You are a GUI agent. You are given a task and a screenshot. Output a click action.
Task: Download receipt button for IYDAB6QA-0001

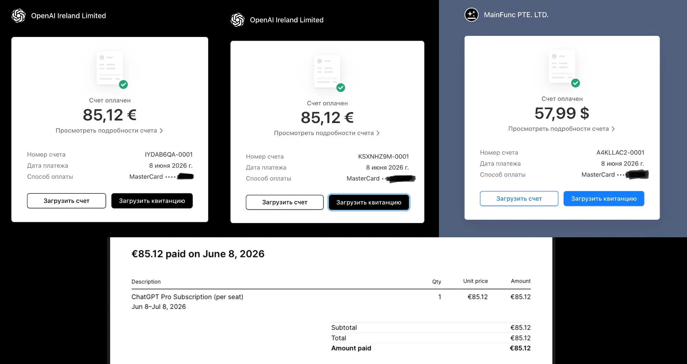click(x=152, y=201)
